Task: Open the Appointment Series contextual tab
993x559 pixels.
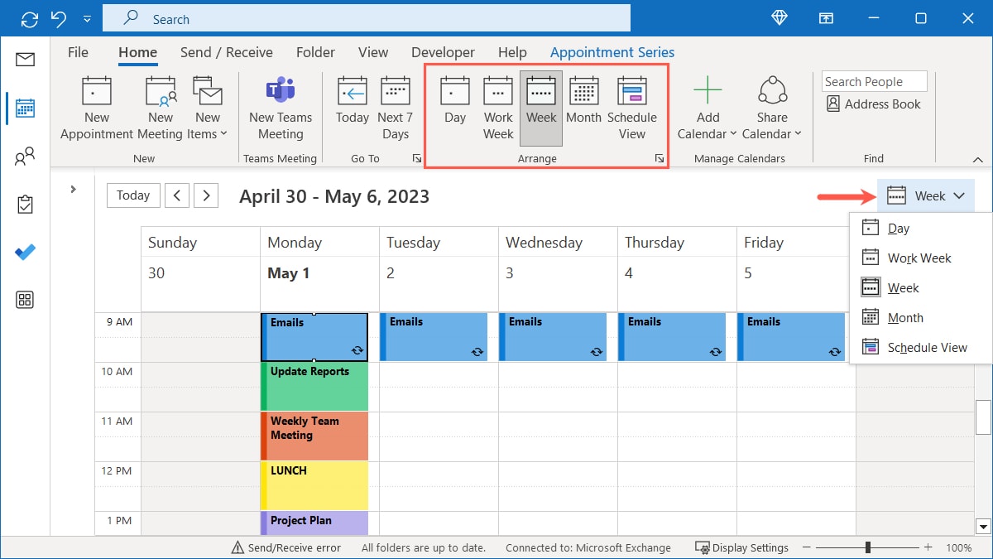Action: click(x=612, y=51)
